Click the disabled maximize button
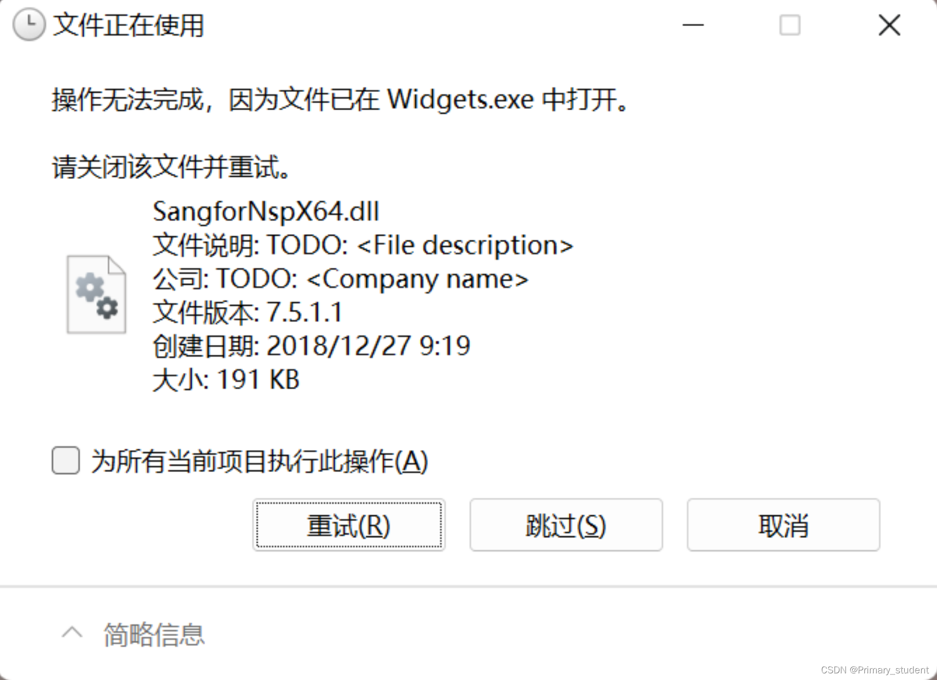Viewport: 937px width, 680px height. pyautogui.click(x=790, y=25)
